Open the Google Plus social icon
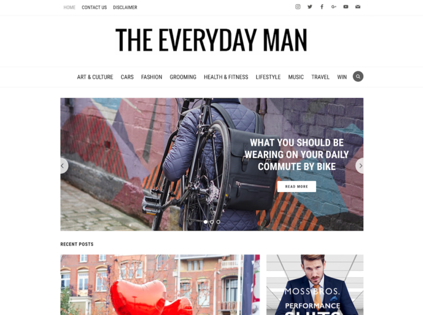This screenshot has width=423, height=315. point(334,6)
